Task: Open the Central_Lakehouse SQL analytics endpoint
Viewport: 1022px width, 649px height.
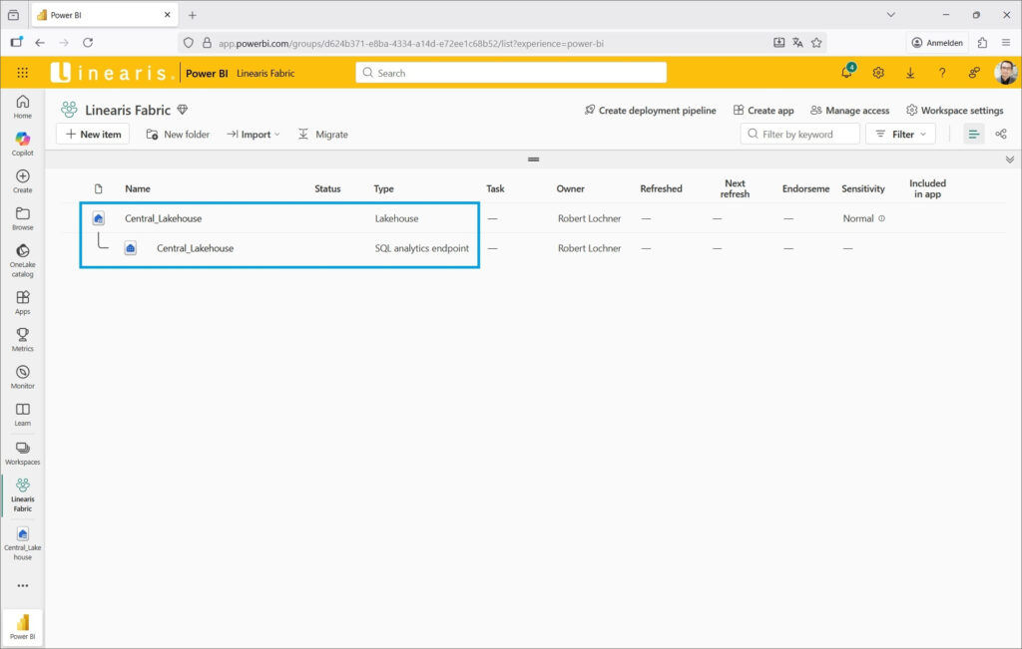Action: (x=195, y=248)
